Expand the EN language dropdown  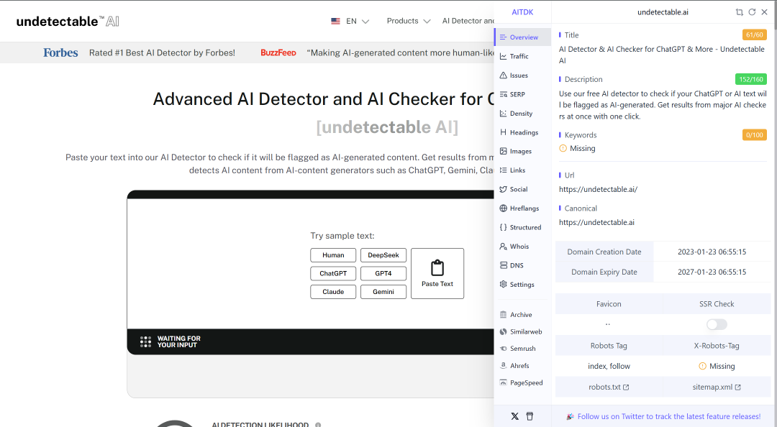pyautogui.click(x=350, y=21)
